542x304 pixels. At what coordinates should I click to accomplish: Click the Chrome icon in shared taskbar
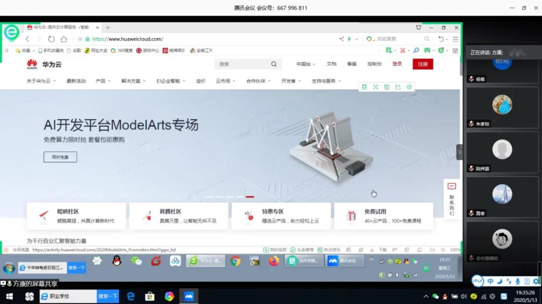click(x=235, y=261)
